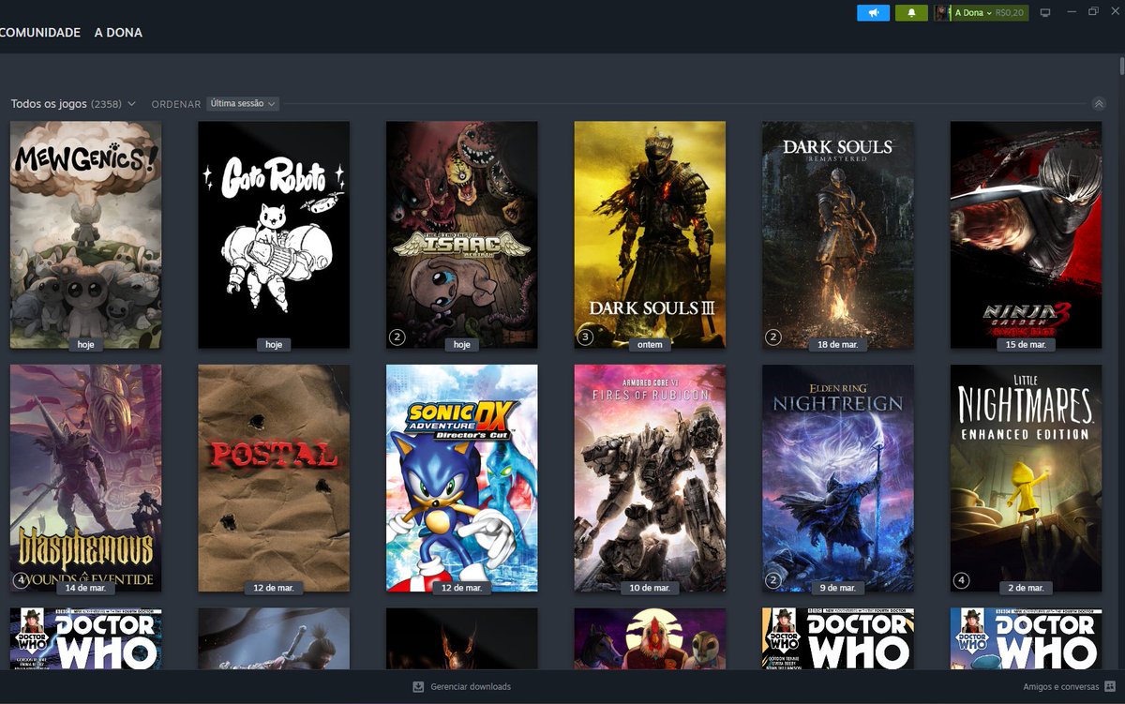Click the '2 de mar.' date label
Viewport: 1125px width, 704px height.
pyautogui.click(x=1026, y=589)
